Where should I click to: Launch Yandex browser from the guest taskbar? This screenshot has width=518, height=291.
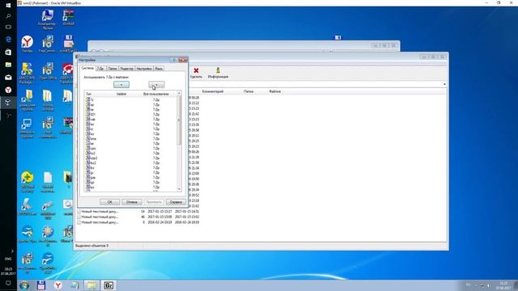click(x=57, y=285)
